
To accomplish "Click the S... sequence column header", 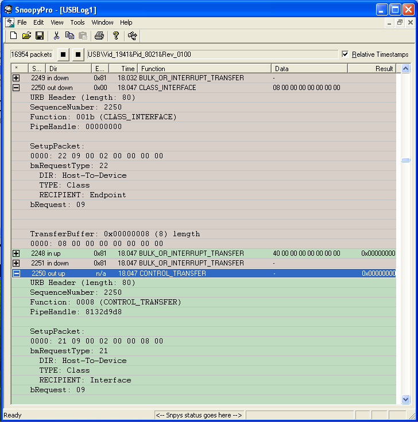I will [x=37, y=69].
